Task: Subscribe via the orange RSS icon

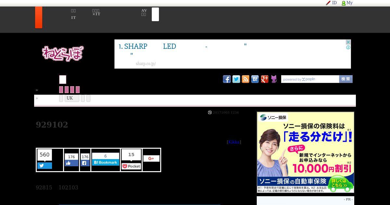Action: pos(246,79)
